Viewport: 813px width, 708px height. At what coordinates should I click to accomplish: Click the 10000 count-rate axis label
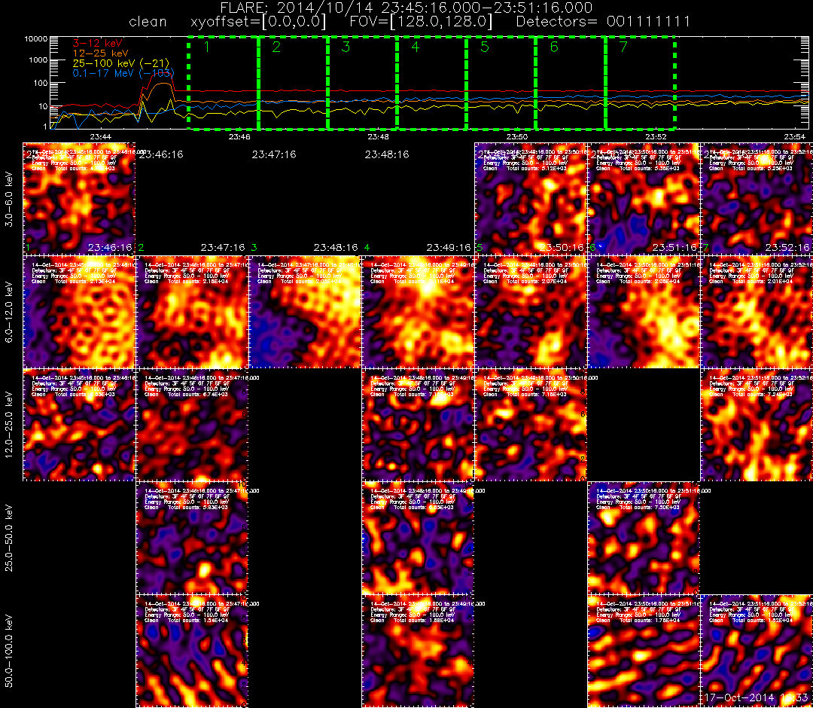36,39
